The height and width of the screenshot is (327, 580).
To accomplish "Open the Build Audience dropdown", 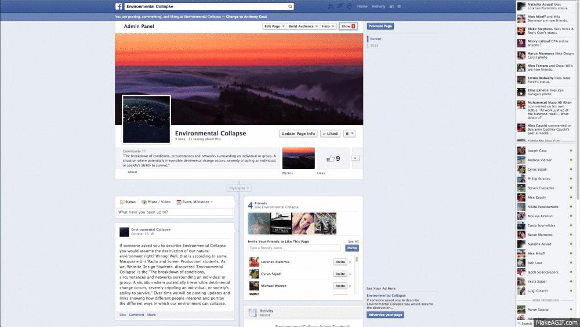I will (303, 26).
